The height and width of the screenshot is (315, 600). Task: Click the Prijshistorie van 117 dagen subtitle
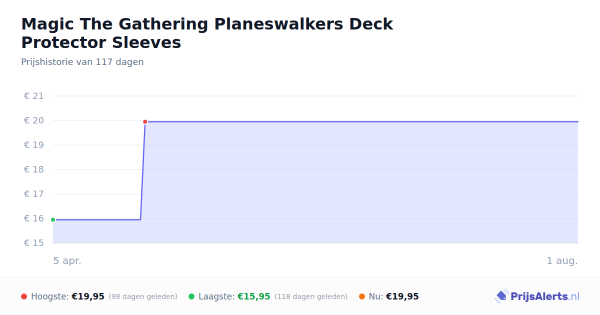82,62
